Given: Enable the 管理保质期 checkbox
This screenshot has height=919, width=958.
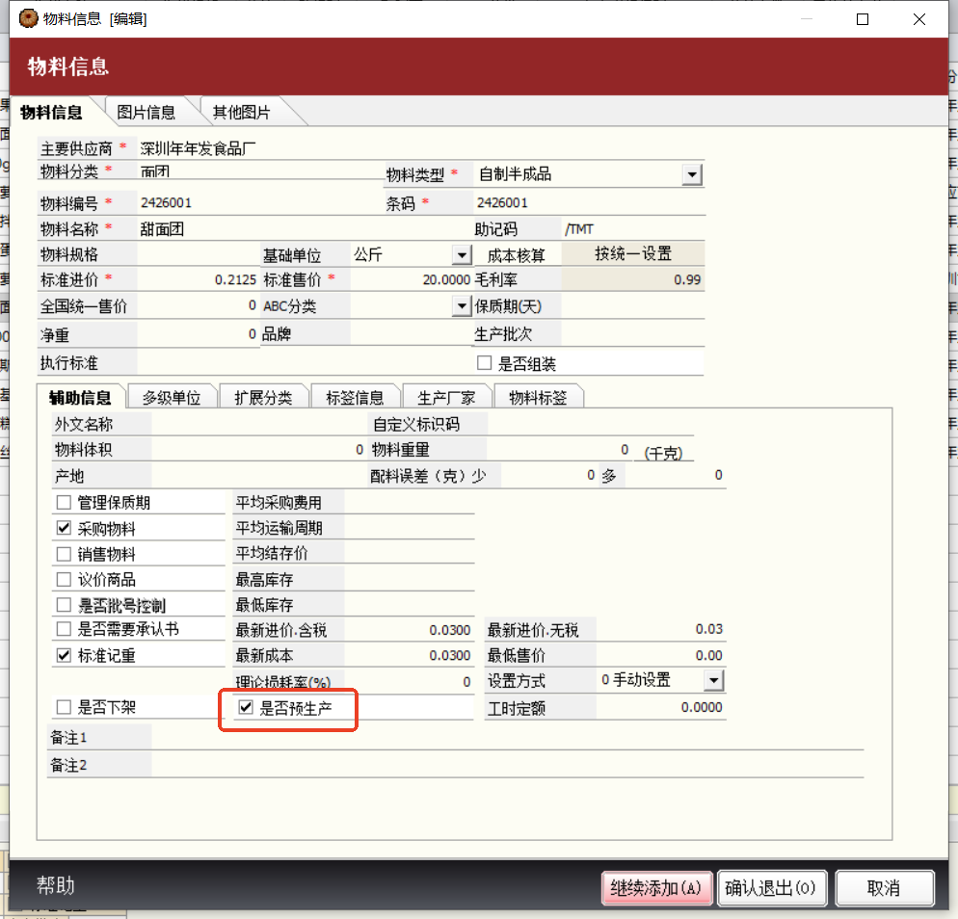Looking at the screenshot, I should 65,503.
